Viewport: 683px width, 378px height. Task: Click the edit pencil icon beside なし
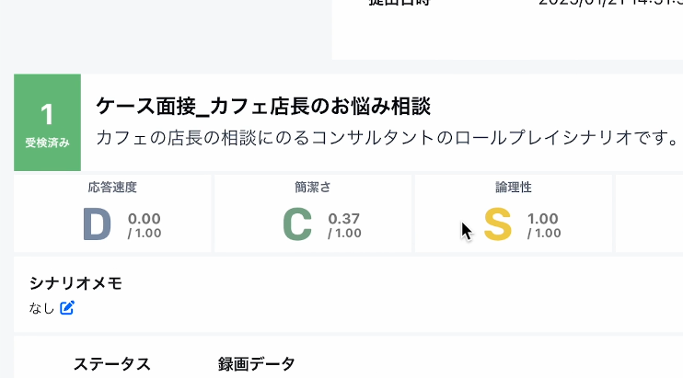(x=67, y=308)
